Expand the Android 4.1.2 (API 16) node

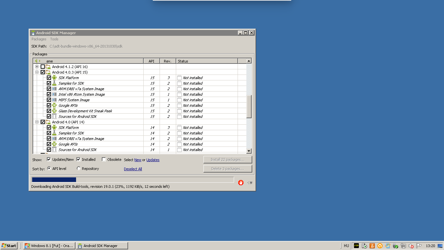37,67
